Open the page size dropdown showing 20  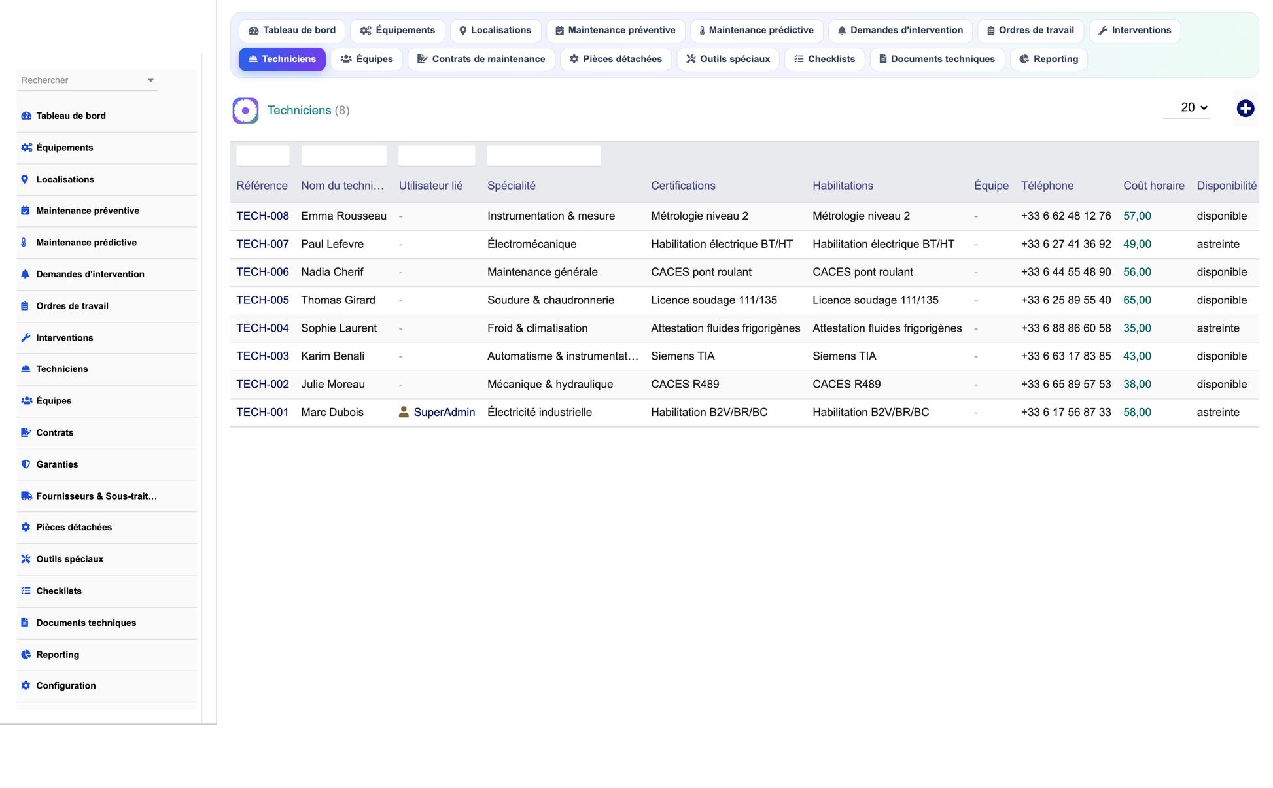coord(1187,108)
